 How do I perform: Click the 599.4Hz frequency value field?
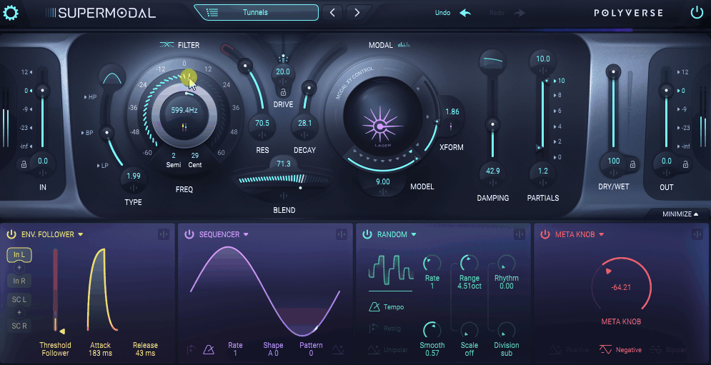coord(184,110)
